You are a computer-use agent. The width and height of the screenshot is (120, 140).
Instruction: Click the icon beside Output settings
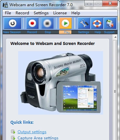pyautogui.click(x=13, y=132)
